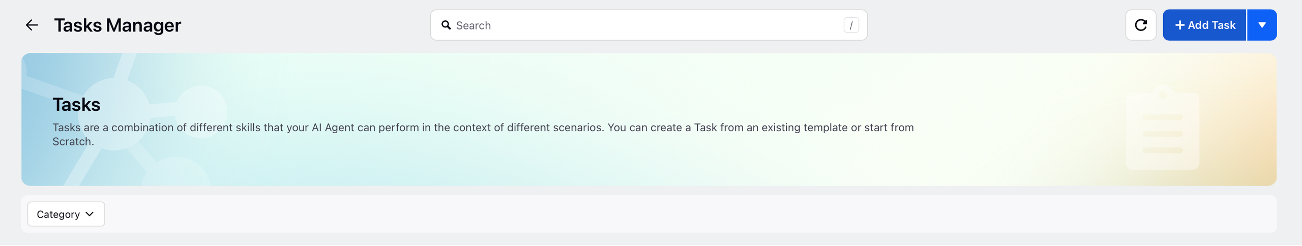
Task: Focus the Search input field
Action: pos(648,25)
